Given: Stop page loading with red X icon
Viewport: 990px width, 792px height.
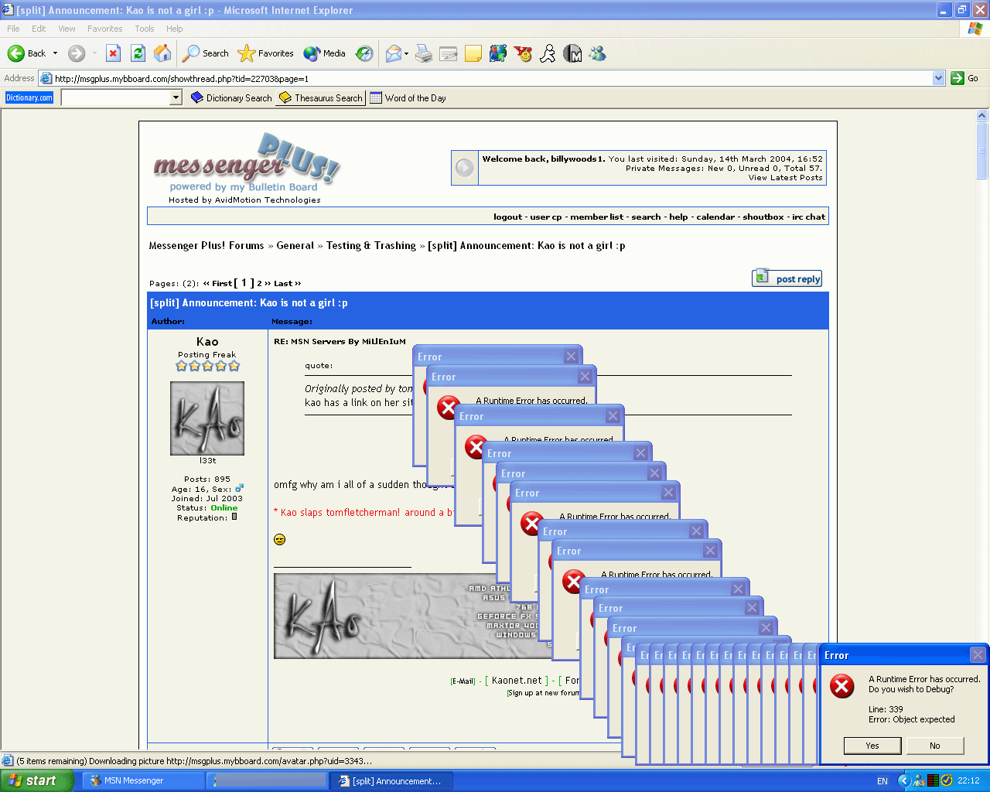Looking at the screenshot, I should click(113, 53).
